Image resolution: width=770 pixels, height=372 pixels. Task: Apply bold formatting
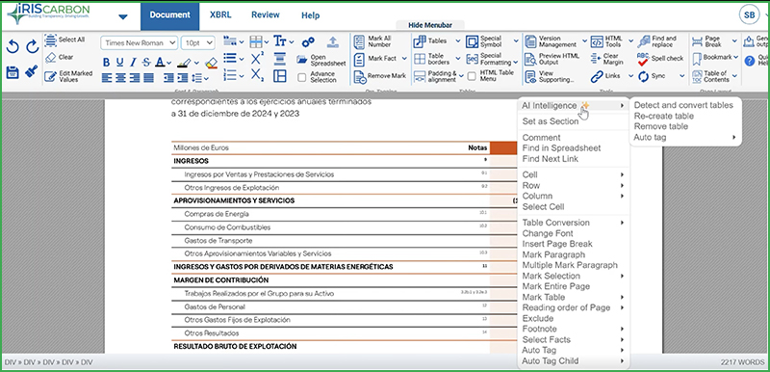107,63
